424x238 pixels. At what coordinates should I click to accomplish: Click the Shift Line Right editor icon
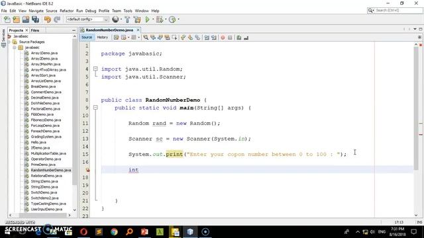pyautogui.click(x=214, y=38)
